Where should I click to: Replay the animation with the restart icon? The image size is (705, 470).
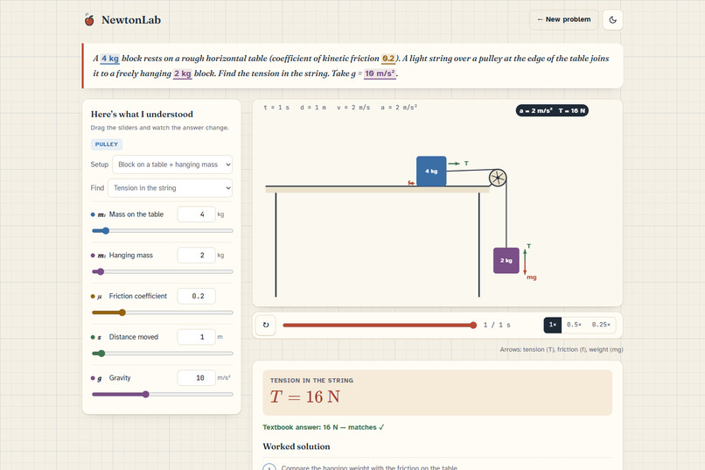pos(266,325)
